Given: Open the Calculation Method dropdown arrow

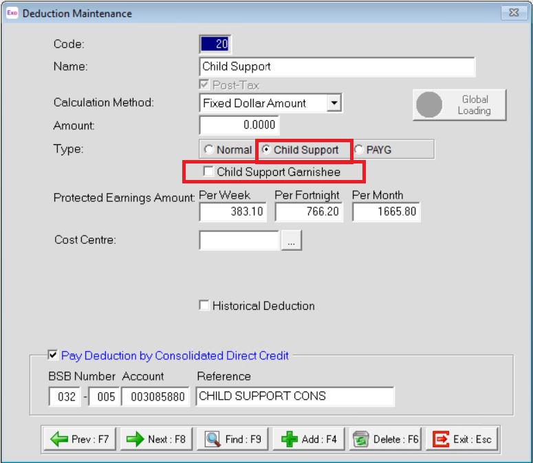Looking at the screenshot, I should tap(334, 103).
